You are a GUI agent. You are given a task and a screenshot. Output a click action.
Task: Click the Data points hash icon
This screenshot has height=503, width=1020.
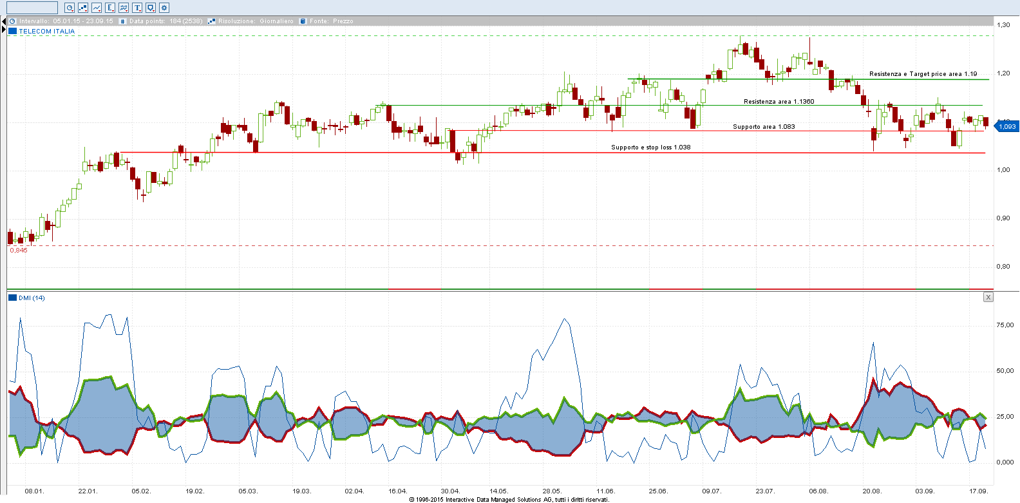123,21
